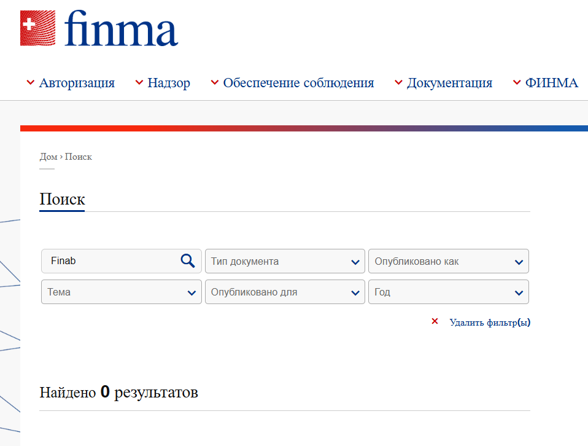The height and width of the screenshot is (446, 588).
Task: Expand the Опубликовано для dropdown
Action: [x=284, y=291]
